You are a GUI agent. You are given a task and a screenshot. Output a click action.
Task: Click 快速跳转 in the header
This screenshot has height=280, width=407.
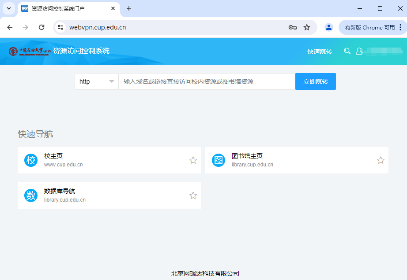coord(320,52)
